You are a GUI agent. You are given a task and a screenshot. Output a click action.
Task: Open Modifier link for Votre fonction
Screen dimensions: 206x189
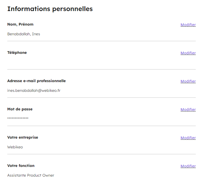(x=188, y=166)
